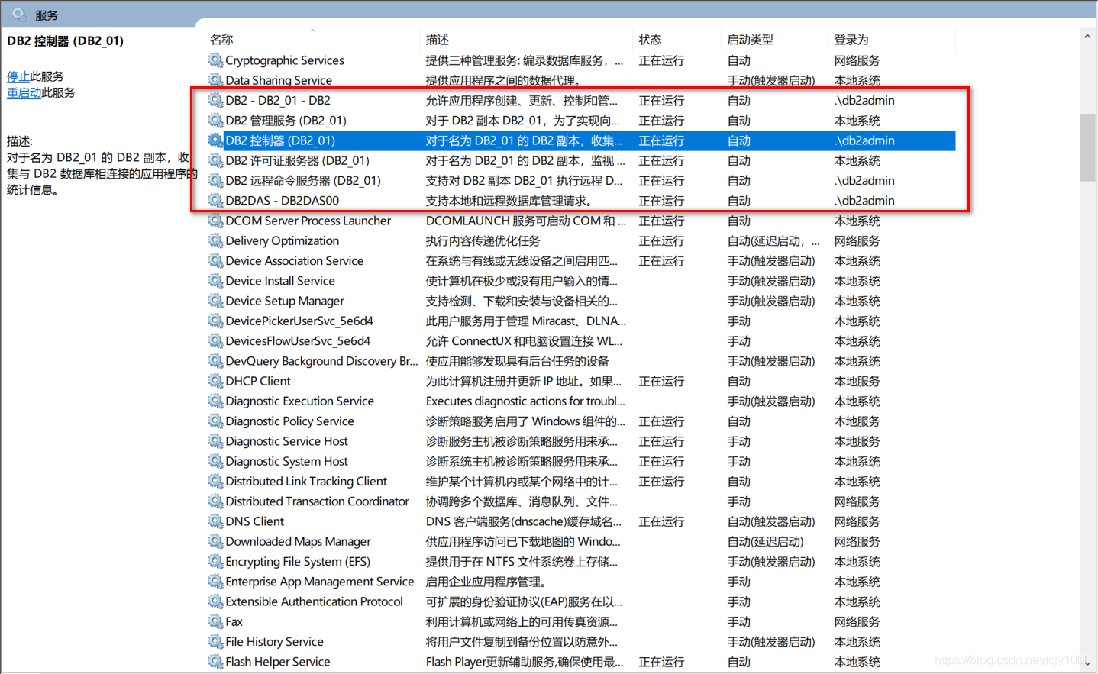Click gear icon of Device Setup Manager
Viewport: 1098px width, 674px height.
pyautogui.click(x=215, y=301)
